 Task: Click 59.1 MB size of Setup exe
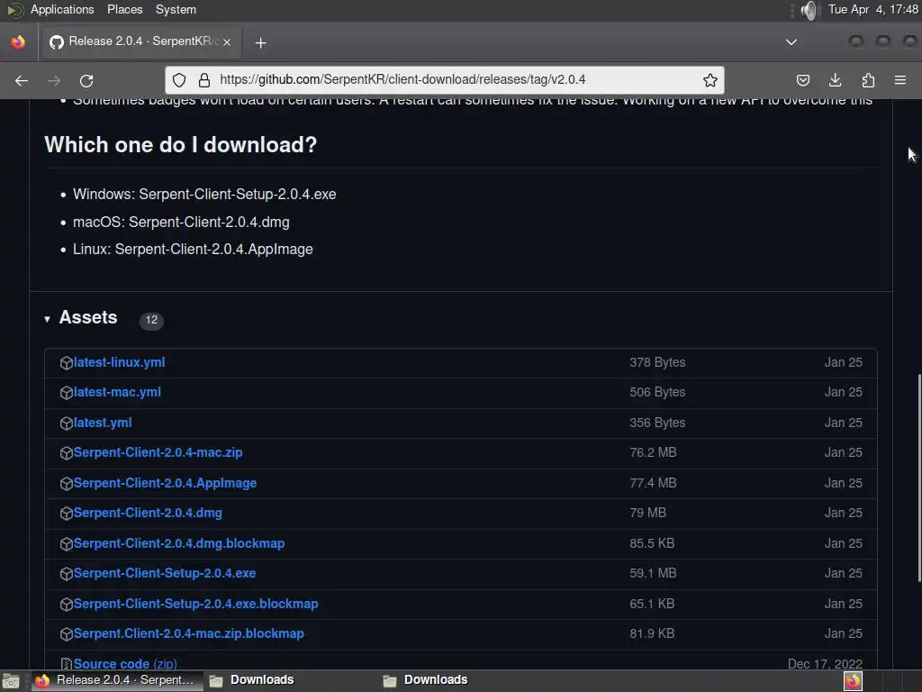(654, 573)
